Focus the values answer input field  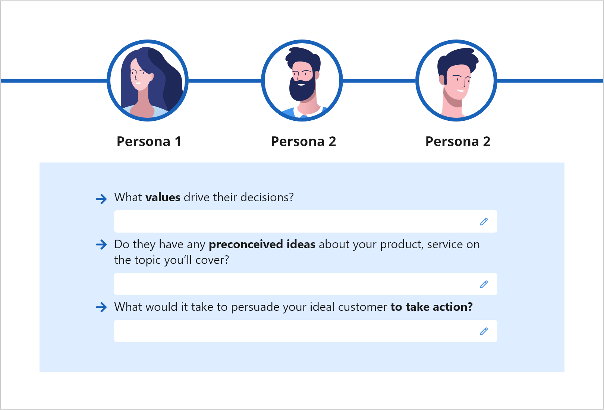306,221
